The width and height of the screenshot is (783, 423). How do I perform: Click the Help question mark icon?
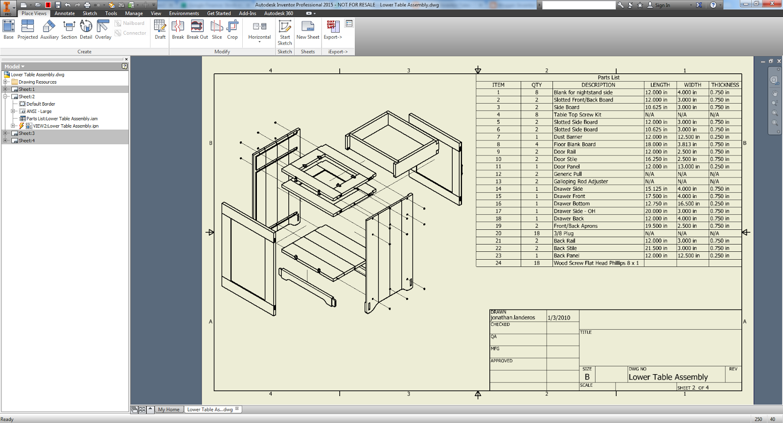pyautogui.click(x=713, y=5)
